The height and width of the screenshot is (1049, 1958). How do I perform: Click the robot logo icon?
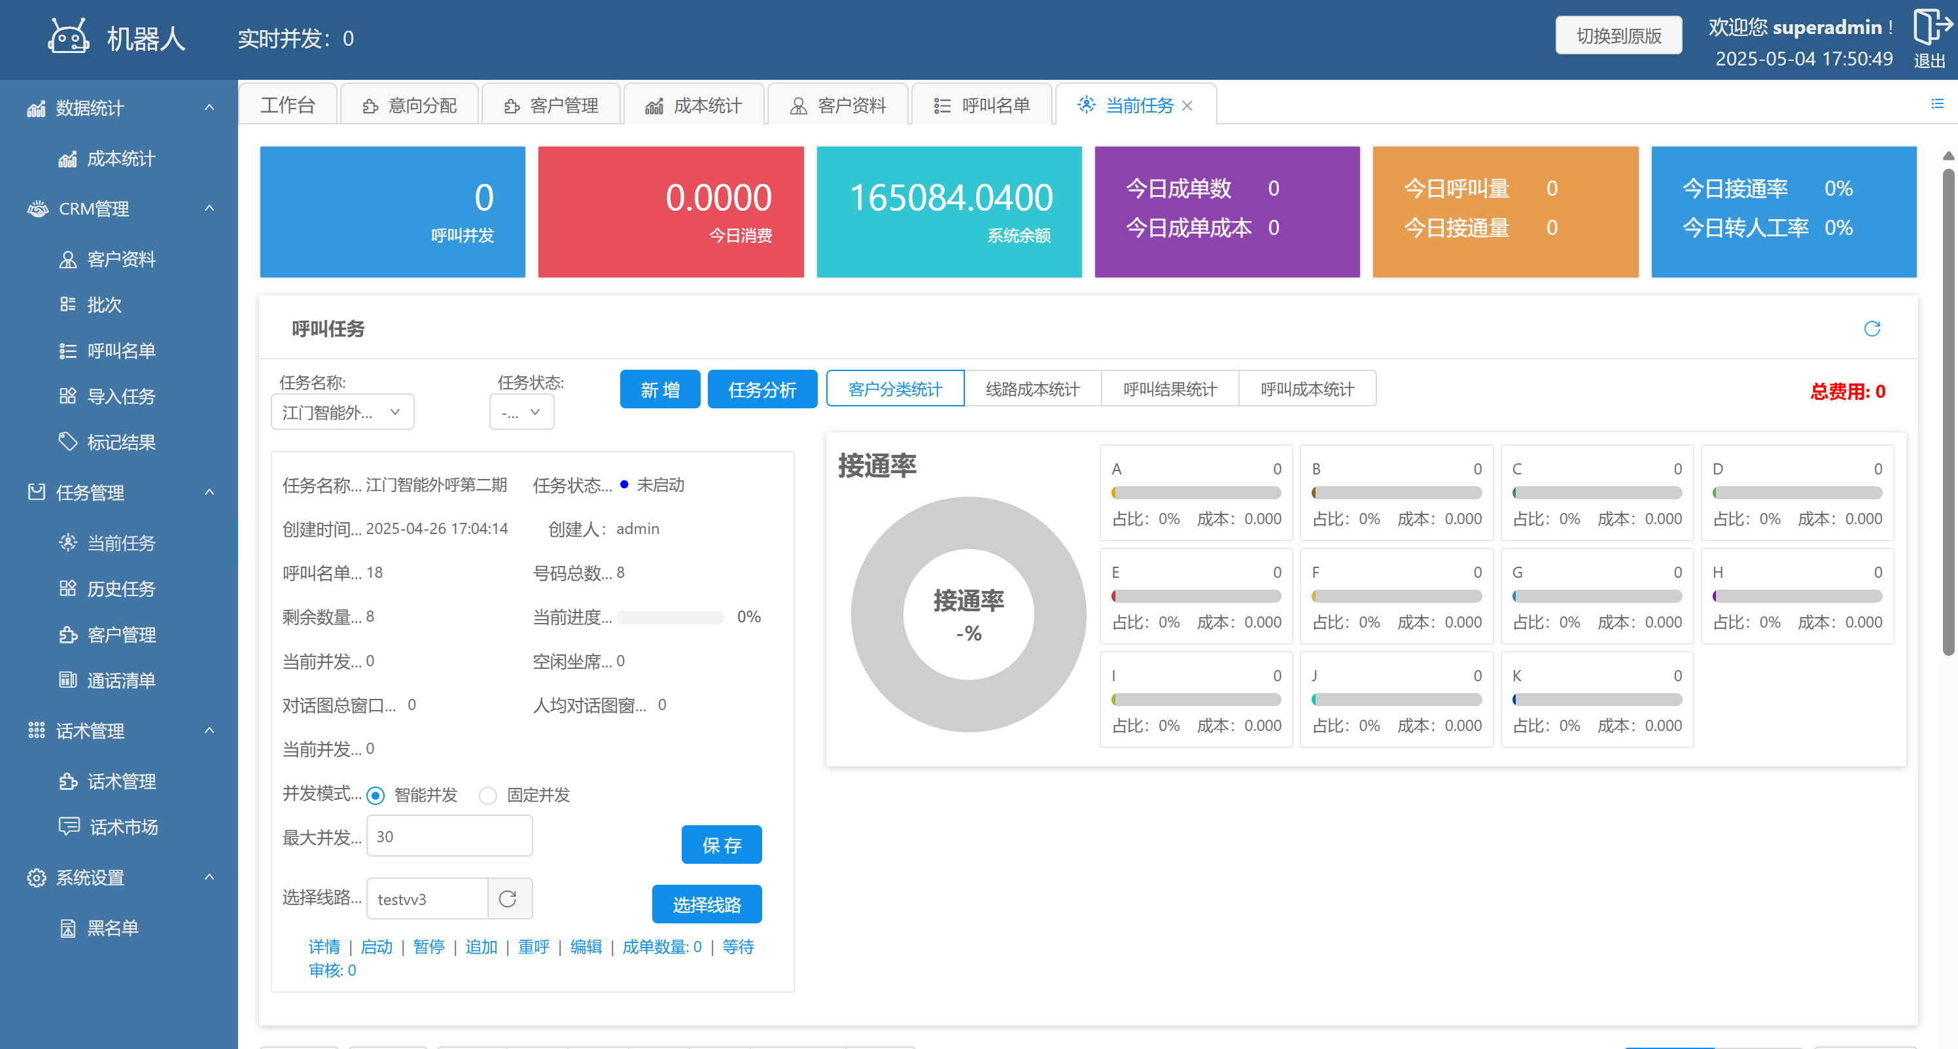click(69, 37)
